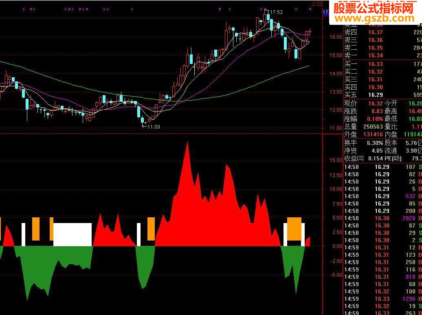Click the 卖一 16.34 sell order row

coord(383,56)
